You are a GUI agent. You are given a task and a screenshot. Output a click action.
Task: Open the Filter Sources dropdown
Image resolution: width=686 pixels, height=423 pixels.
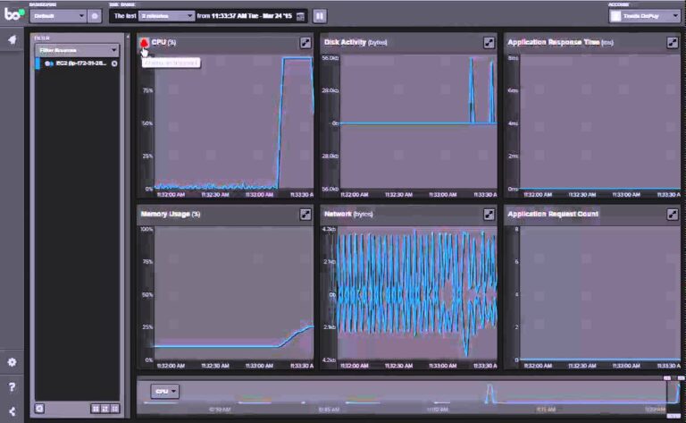click(x=76, y=50)
